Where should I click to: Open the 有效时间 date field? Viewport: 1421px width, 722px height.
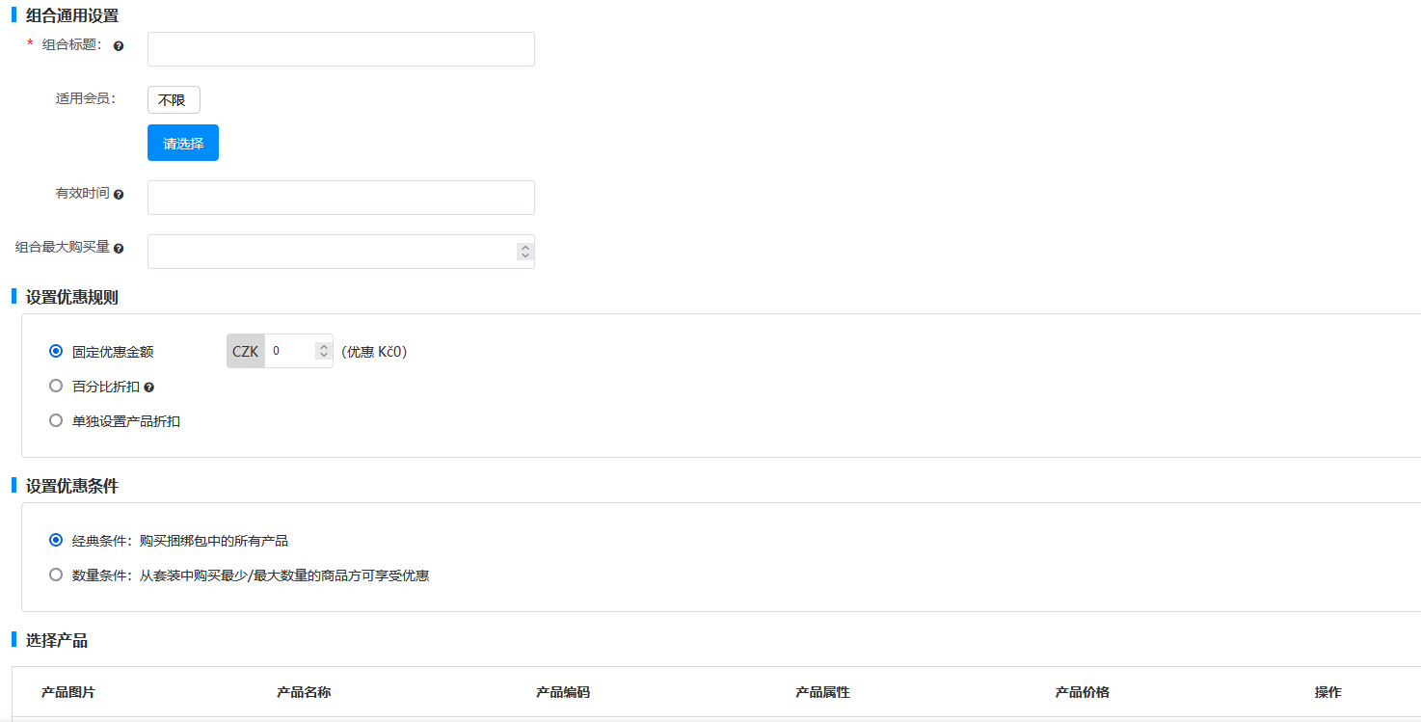pos(340,198)
